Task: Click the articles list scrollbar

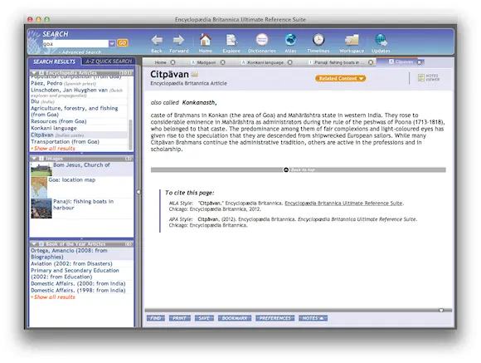Action: (130, 134)
